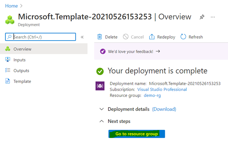Click the Refresh toolbar label
The width and height of the screenshot is (228, 153).
[x=195, y=37]
